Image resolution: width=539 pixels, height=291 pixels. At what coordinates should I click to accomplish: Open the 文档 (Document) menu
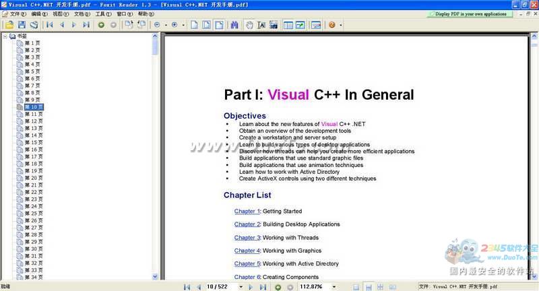(x=82, y=13)
